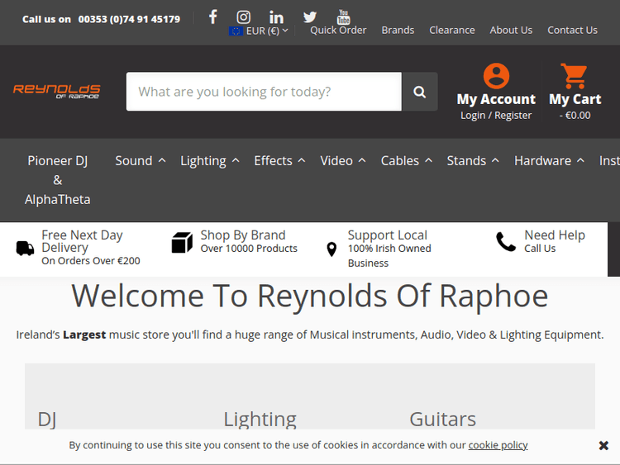Expand the Sound menu
This screenshot has height=465, width=620.
[140, 160]
